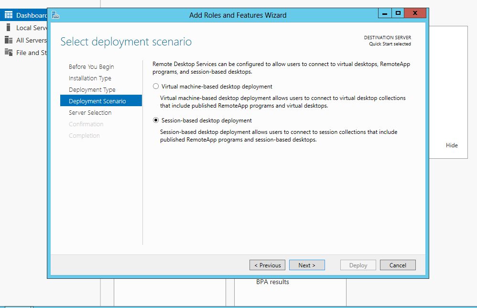Screen dimensions: 477x308
Task: Click the Next button
Action: (x=307, y=264)
